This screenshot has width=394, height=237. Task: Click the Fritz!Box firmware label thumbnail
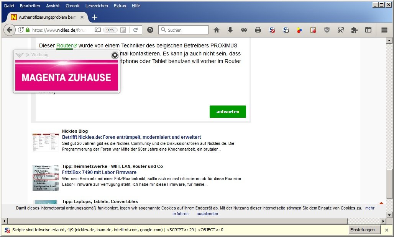point(46,178)
